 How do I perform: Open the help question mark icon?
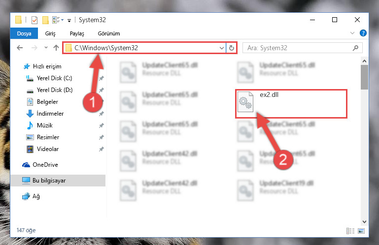coord(363,33)
